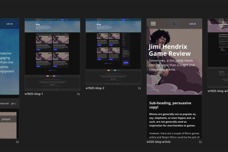Image resolution: width=228 pixels, height=152 pixels.
Task: Click the Jimi Hendrix Game Review heading
Action: coord(169,50)
